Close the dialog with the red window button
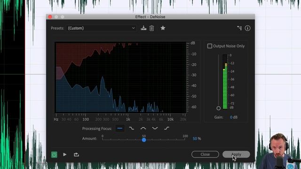The image size is (301, 169). (50, 17)
